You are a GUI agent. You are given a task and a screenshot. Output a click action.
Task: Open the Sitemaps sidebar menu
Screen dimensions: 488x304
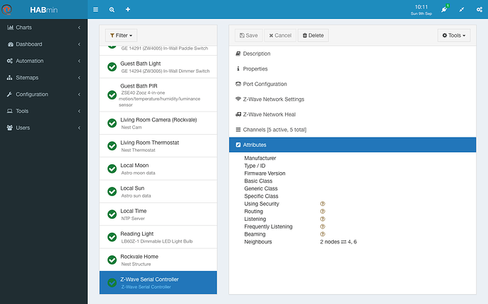[44, 78]
